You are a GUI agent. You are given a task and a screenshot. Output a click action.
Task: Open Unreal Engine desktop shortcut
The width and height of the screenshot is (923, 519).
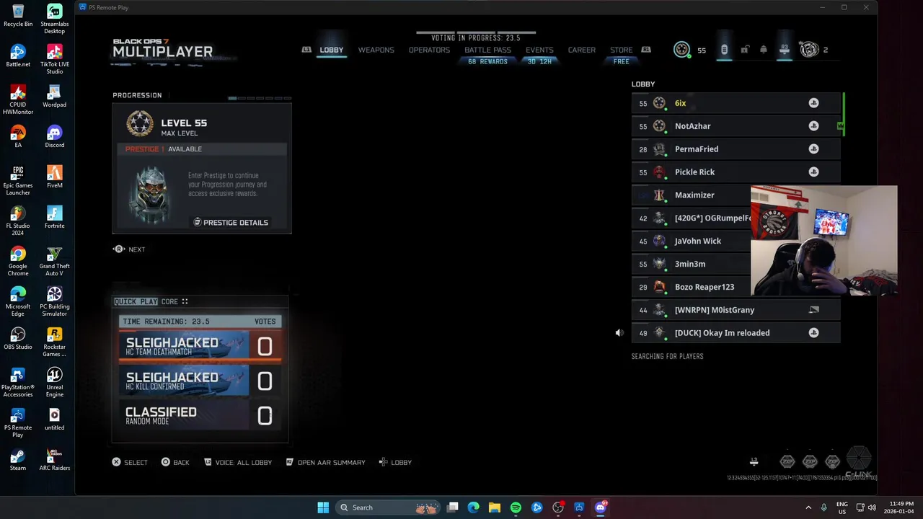(x=54, y=383)
